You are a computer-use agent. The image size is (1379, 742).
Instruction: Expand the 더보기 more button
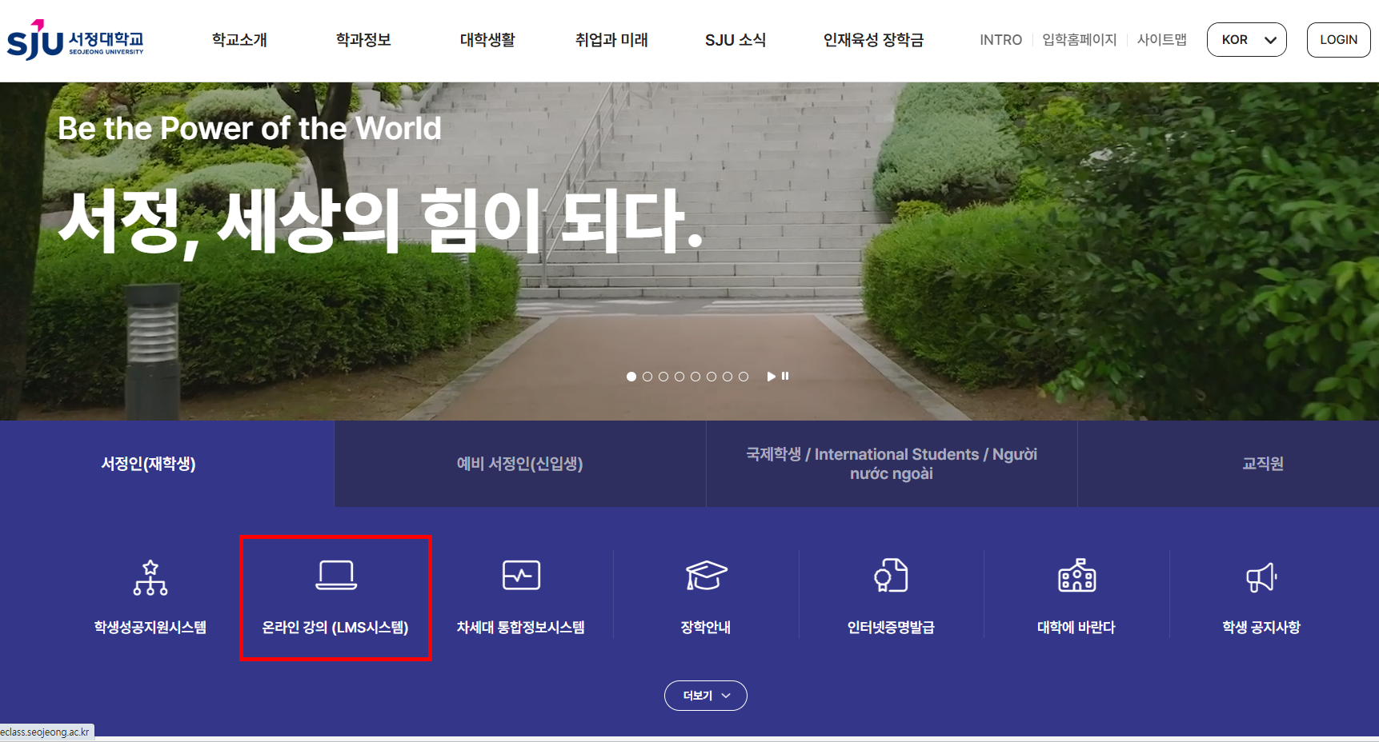point(706,696)
